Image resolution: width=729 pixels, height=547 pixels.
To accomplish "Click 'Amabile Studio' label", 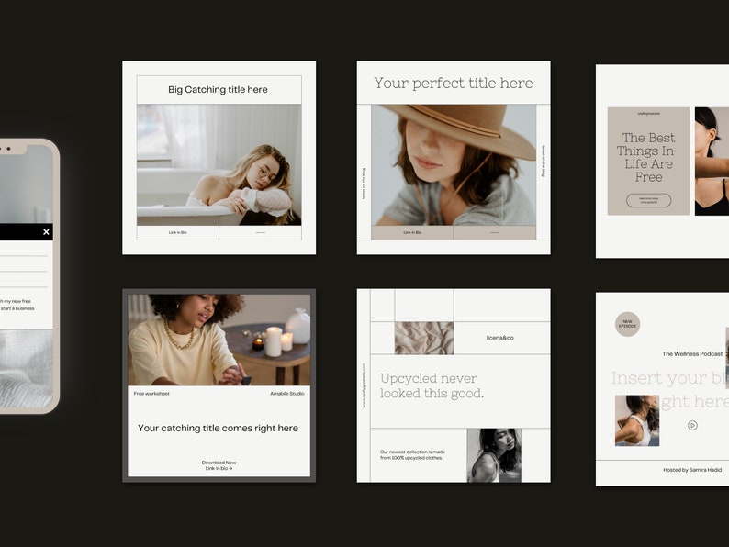I will click(286, 394).
